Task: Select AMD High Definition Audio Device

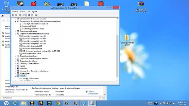Action: point(35,24)
